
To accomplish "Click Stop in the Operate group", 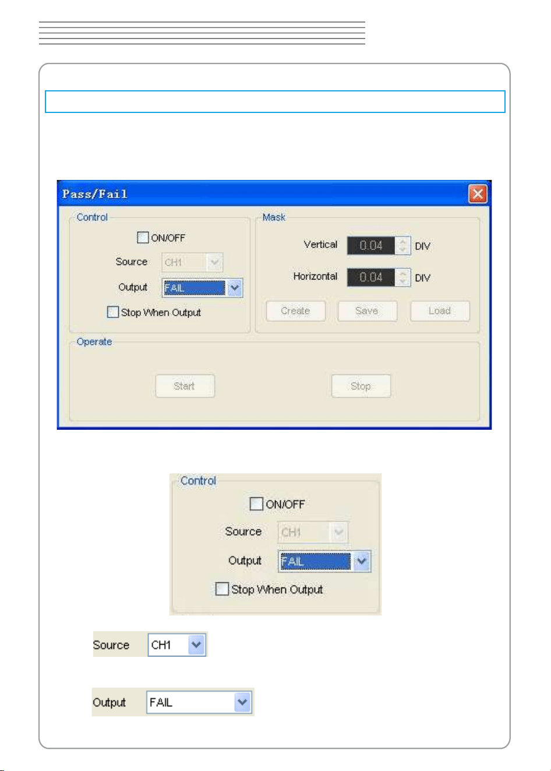I will (361, 386).
